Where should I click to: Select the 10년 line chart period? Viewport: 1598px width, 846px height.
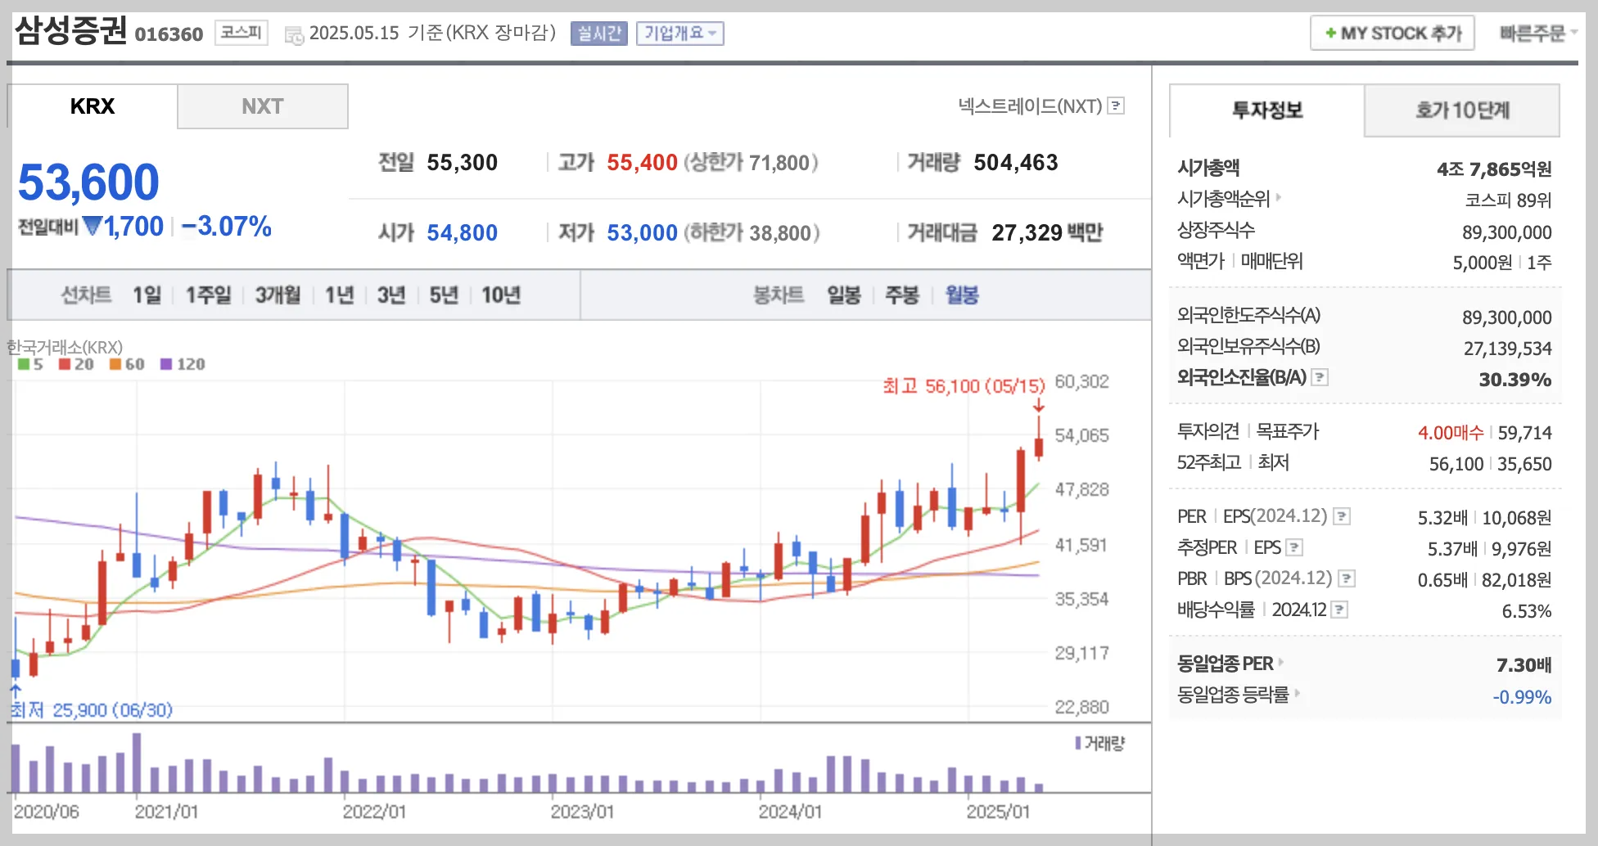pyautogui.click(x=501, y=295)
